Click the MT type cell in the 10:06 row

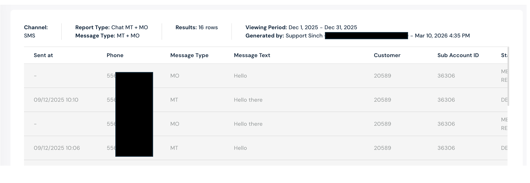(174, 148)
